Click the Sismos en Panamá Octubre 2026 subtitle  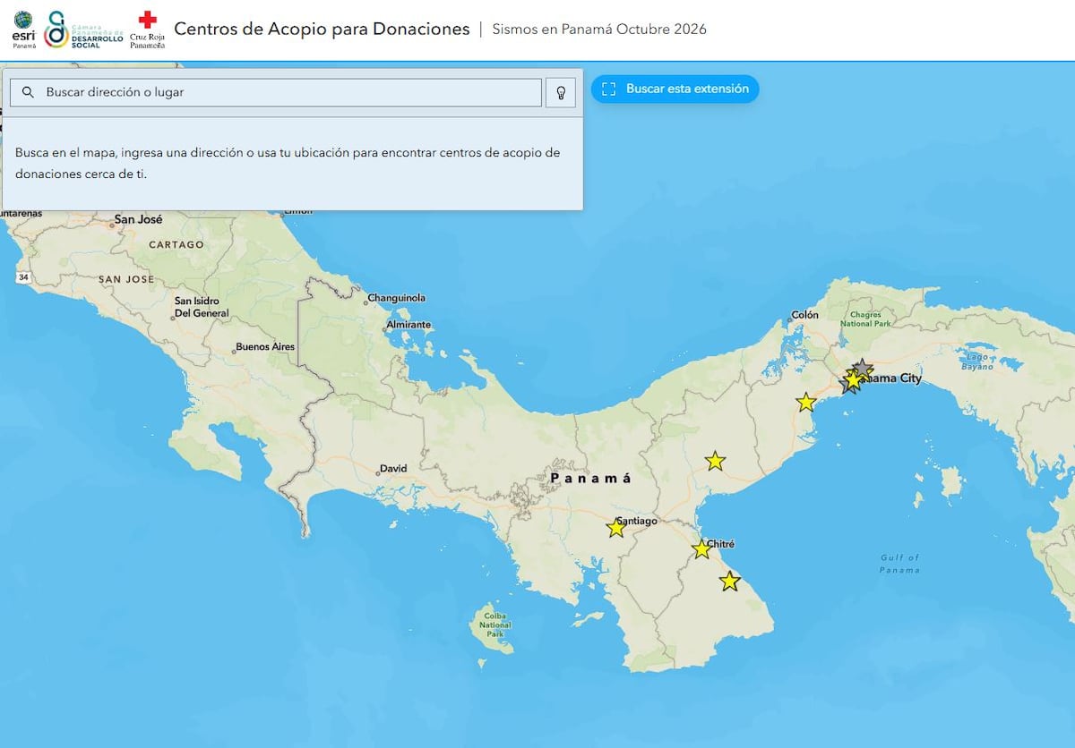tap(599, 29)
